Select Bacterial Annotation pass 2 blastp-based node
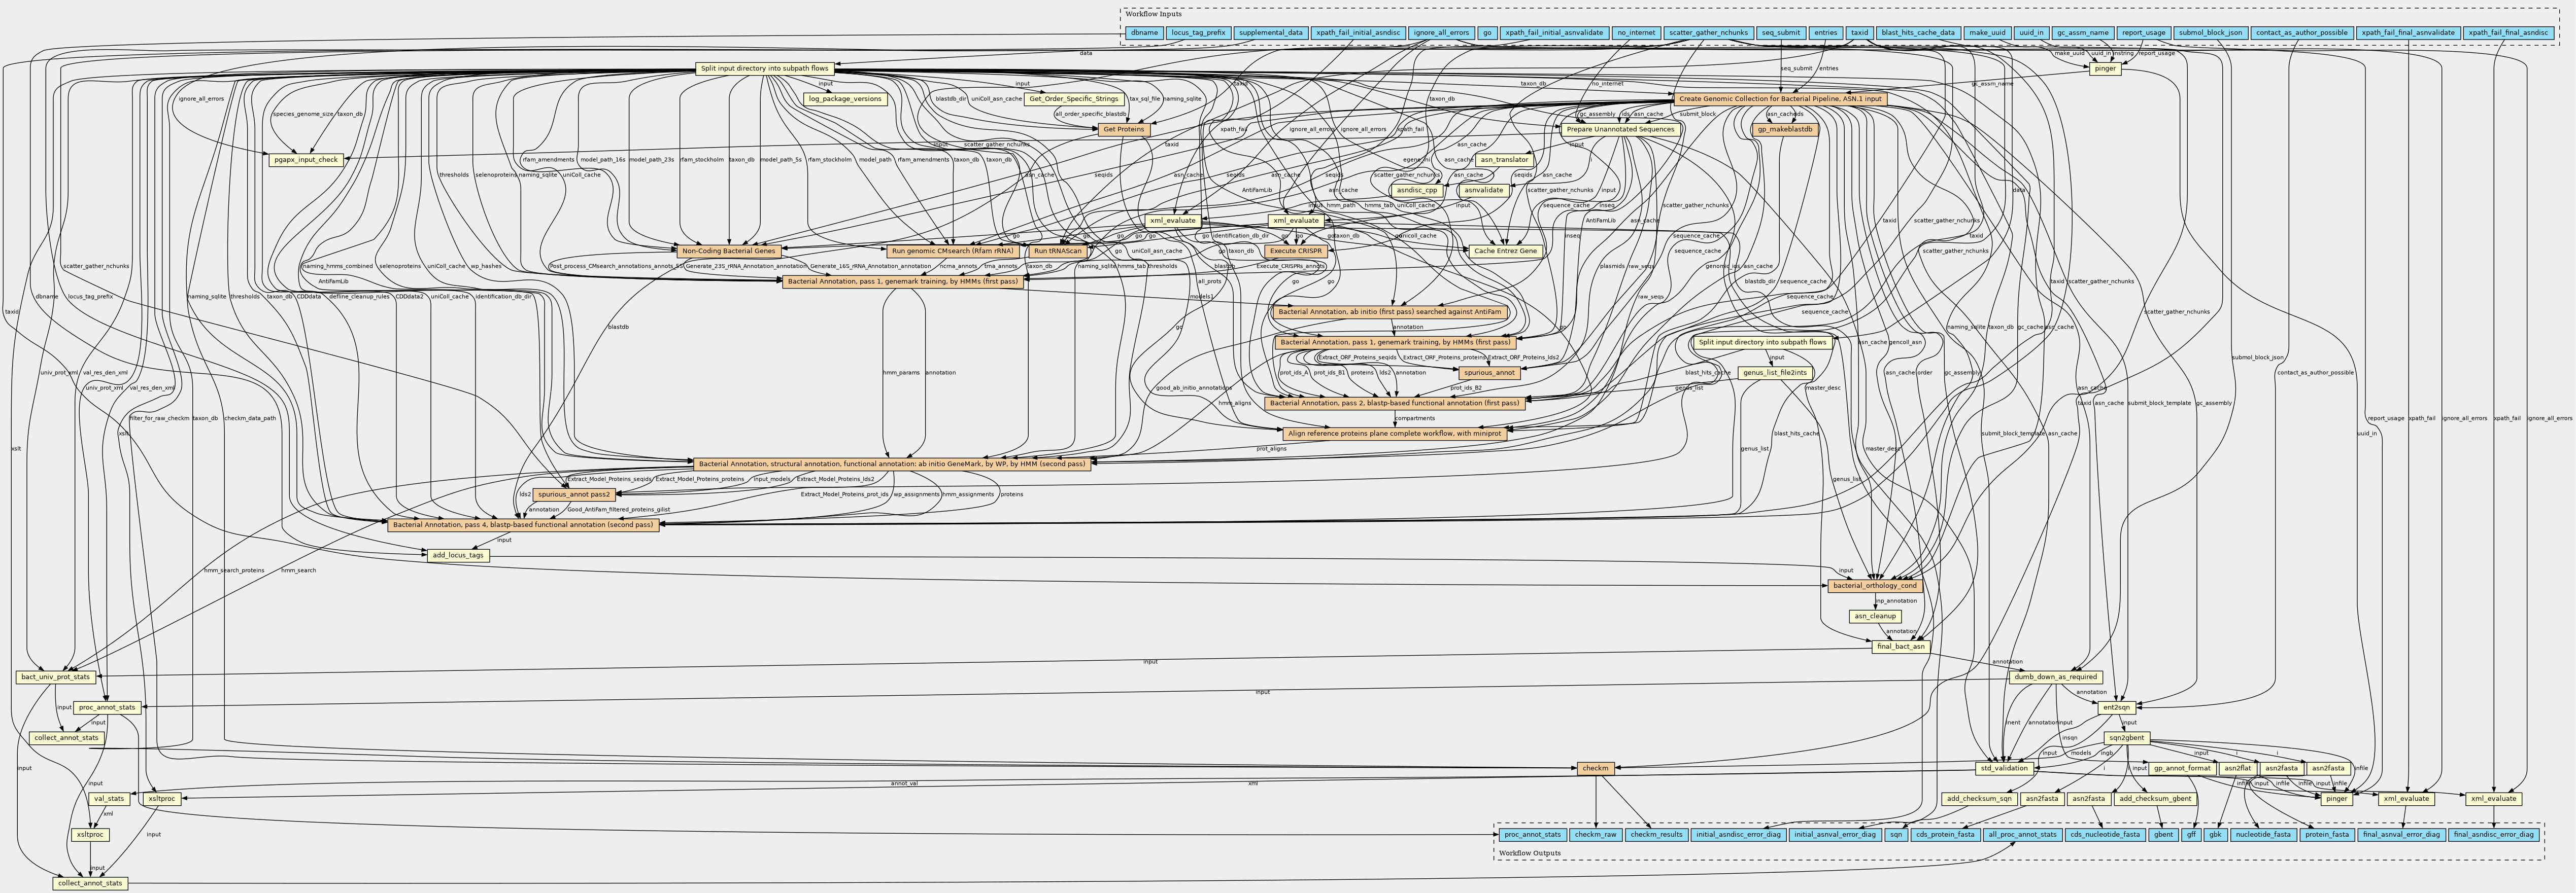The image size is (2576, 893). pos(1394,404)
